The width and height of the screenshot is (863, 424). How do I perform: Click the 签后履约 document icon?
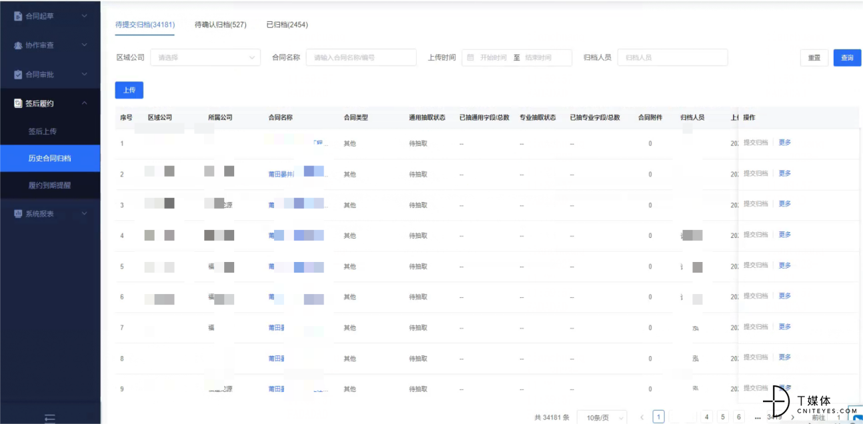[18, 103]
